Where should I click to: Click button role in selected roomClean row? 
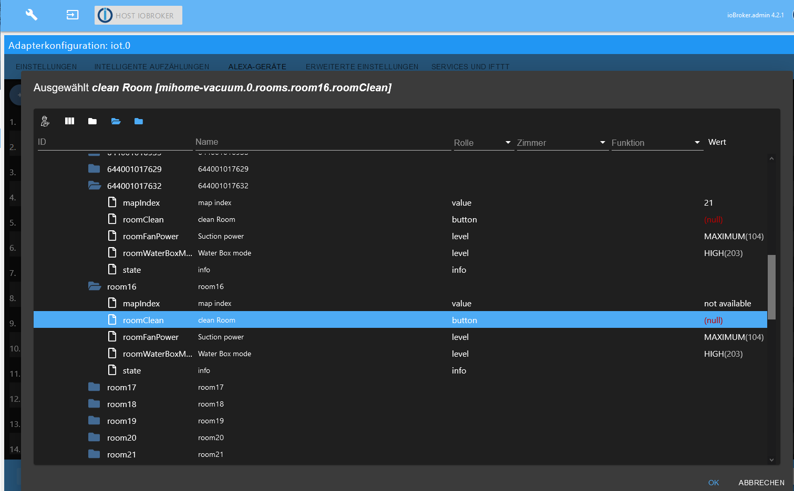[465, 320]
